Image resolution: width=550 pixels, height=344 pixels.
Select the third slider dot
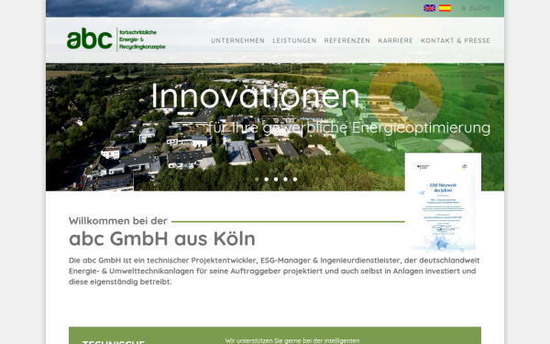[276, 179]
